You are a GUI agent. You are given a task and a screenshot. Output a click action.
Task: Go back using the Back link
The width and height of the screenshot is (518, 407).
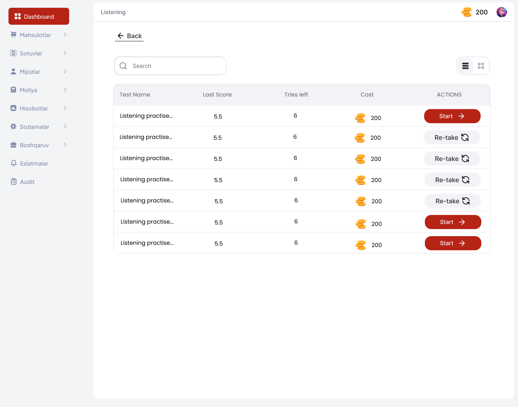pyautogui.click(x=129, y=36)
